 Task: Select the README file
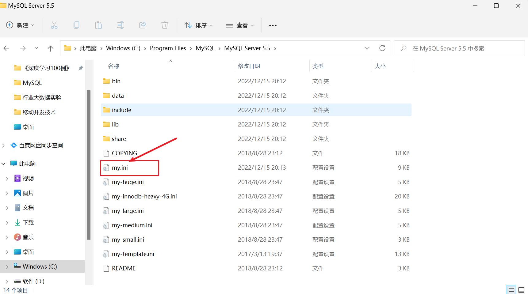(x=256, y=268)
